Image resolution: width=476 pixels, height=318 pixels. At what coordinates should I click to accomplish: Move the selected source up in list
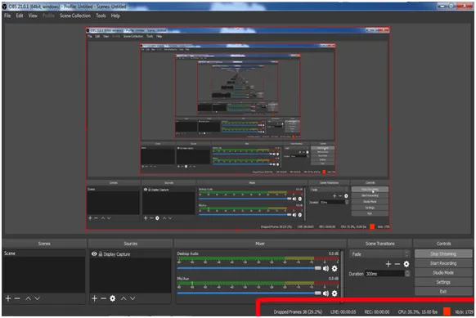coord(123,298)
